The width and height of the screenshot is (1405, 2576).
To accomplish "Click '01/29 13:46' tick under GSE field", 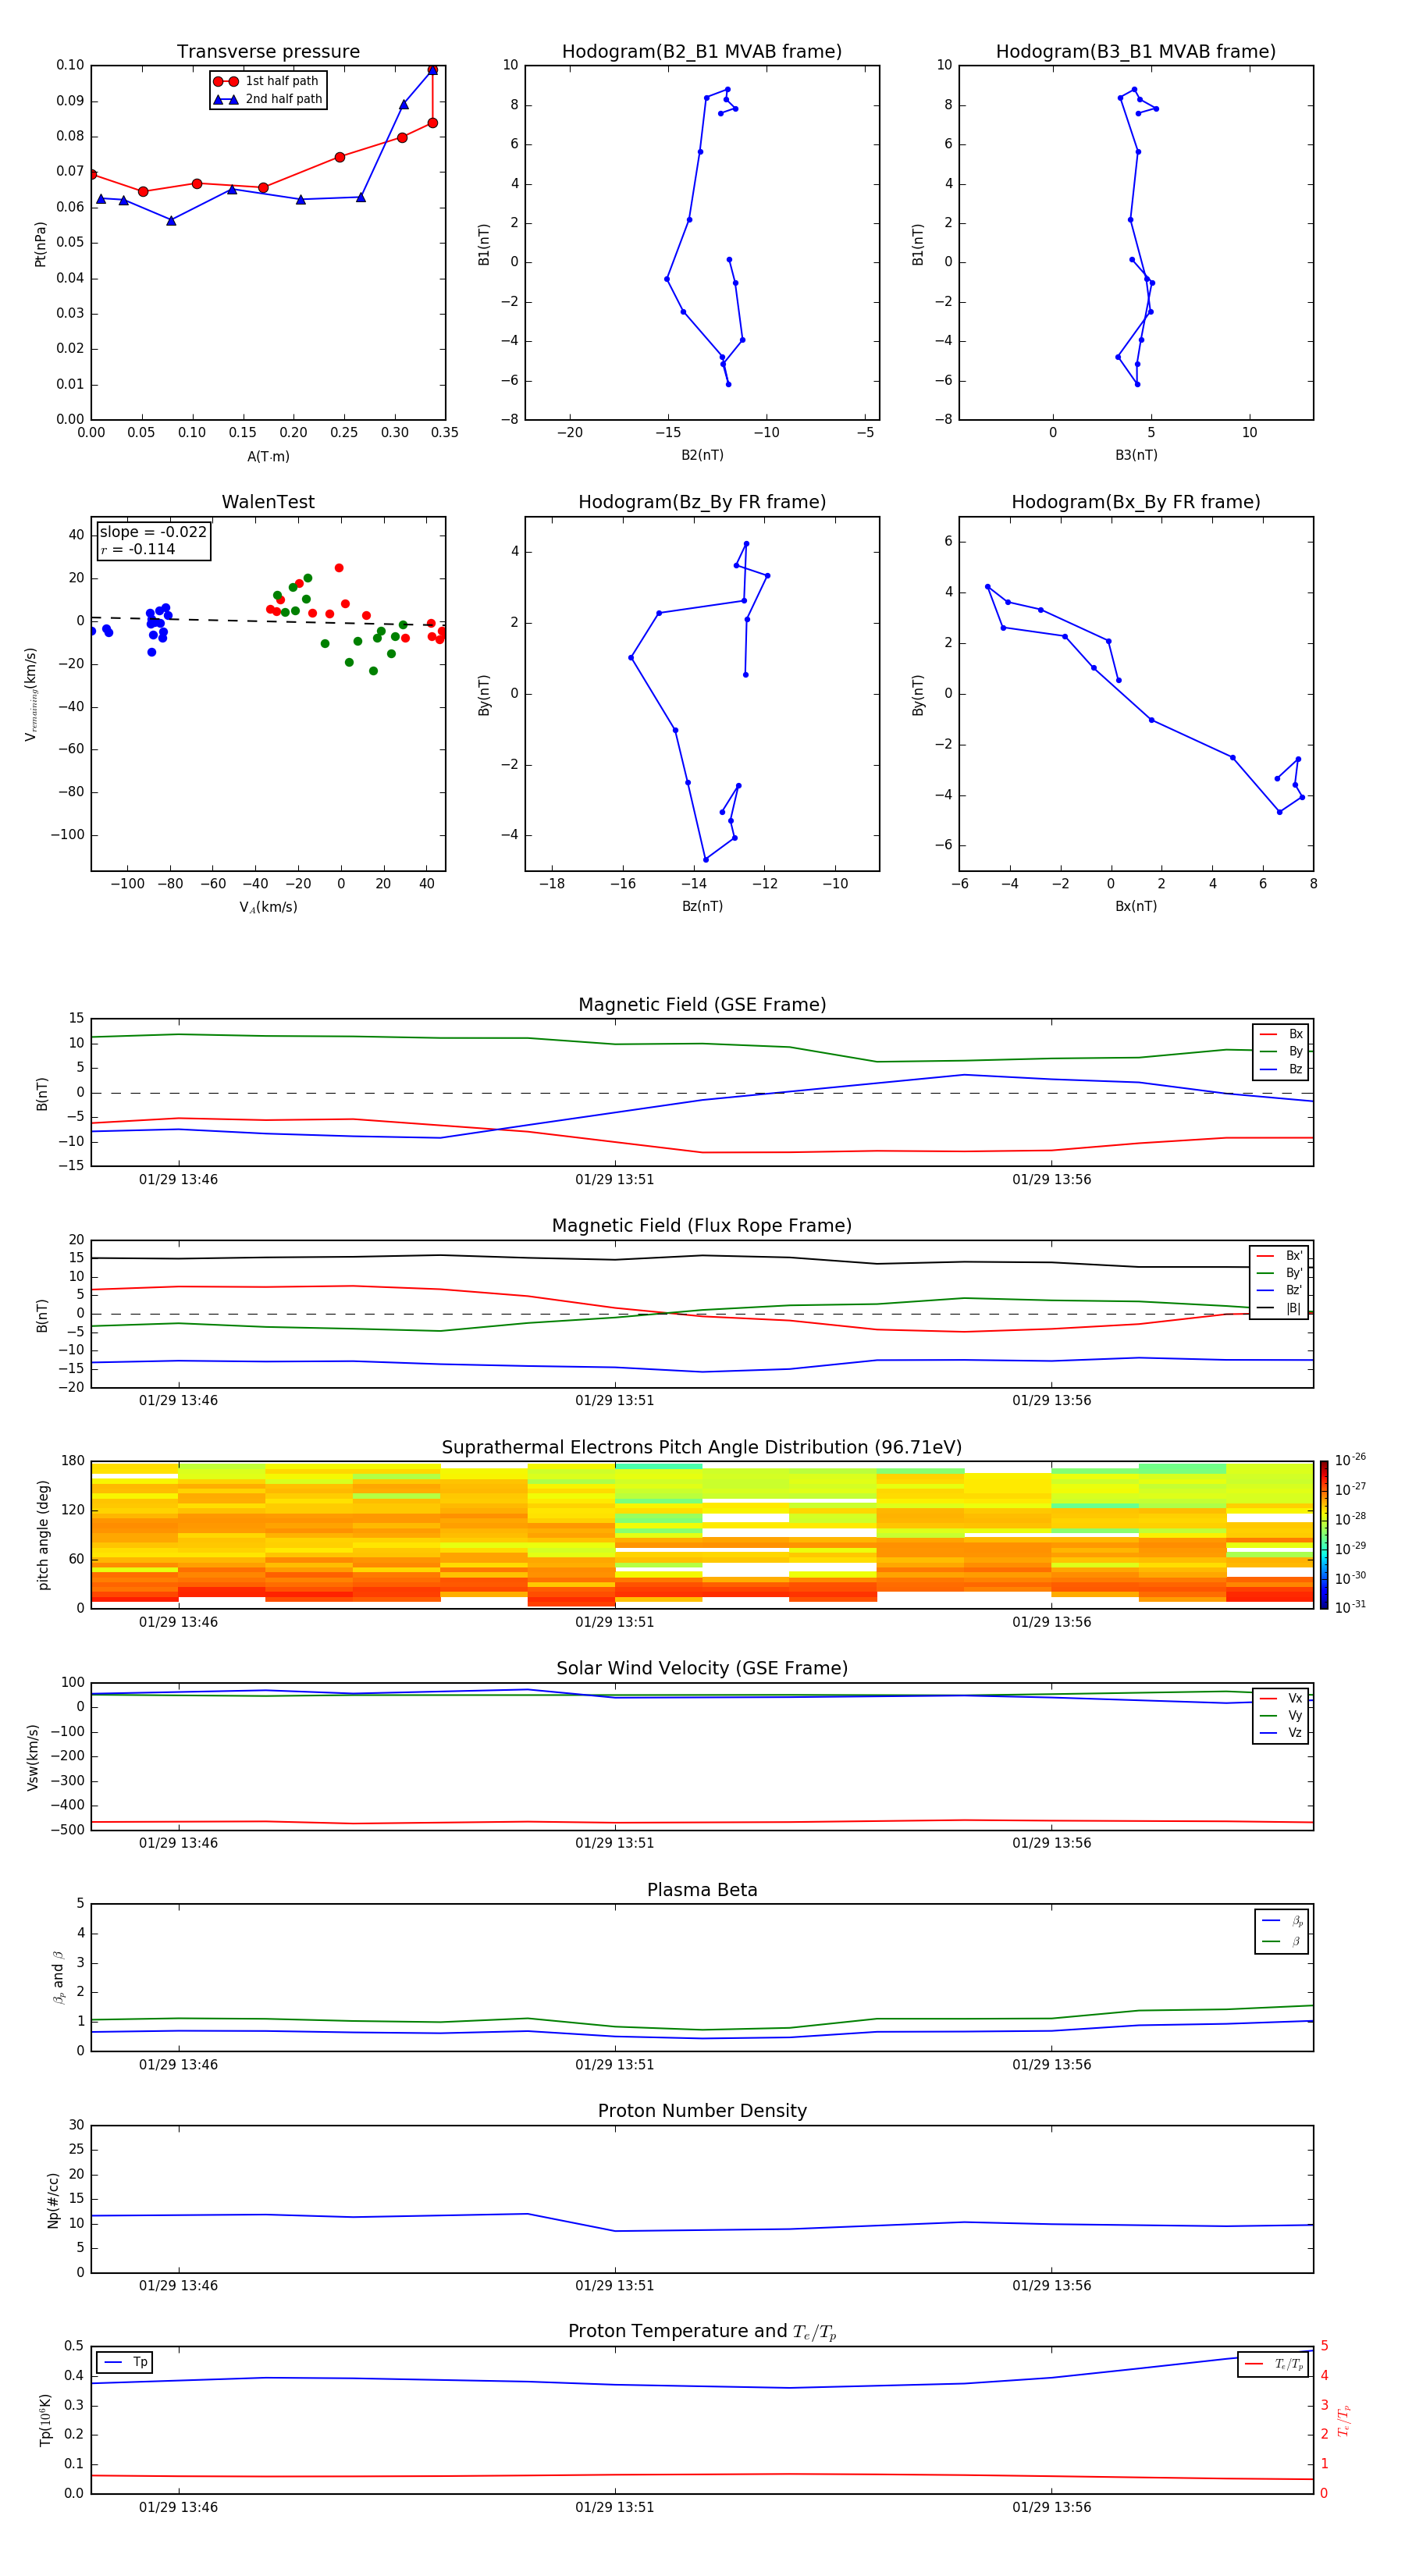I will pos(178,1180).
